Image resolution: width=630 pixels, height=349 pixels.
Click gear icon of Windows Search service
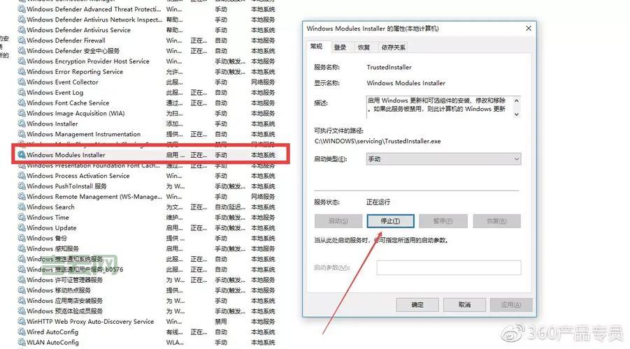click(22, 207)
